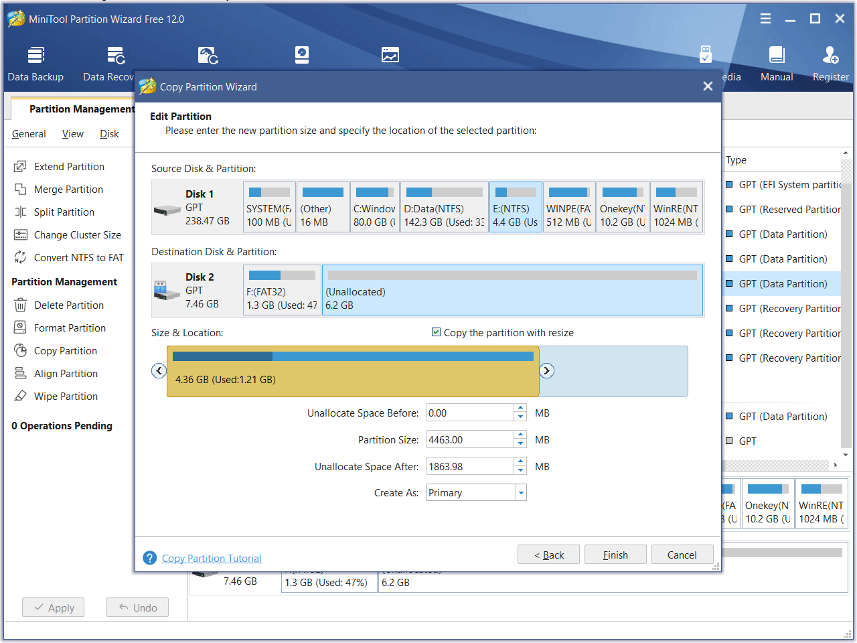Screen dimensions: 857x643
Task: Click the Unallocate Space Before input field
Action: point(470,413)
